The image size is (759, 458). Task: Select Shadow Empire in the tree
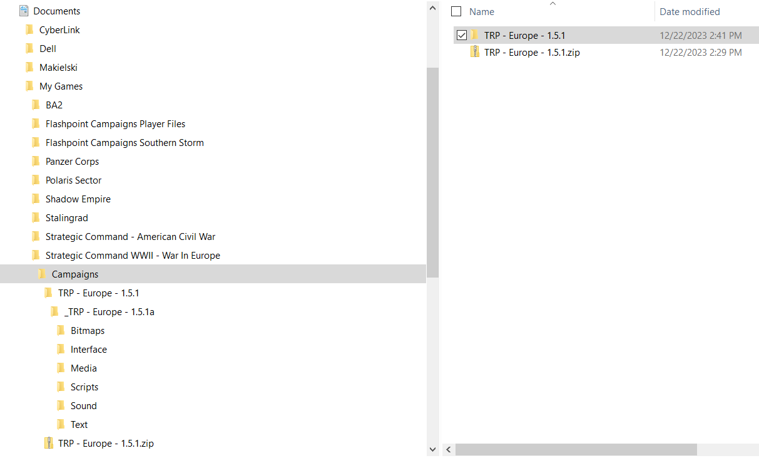tap(78, 199)
